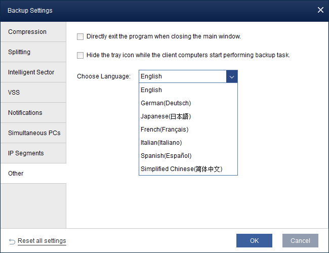This screenshot has height=253, width=329.
Task: Select German(Deutsch) from language list
Action: [x=166, y=103]
